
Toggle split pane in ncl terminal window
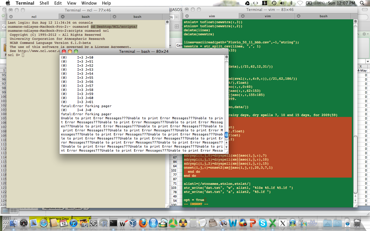[167, 22]
